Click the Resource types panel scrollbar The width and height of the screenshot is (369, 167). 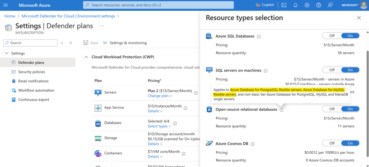coord(367,103)
